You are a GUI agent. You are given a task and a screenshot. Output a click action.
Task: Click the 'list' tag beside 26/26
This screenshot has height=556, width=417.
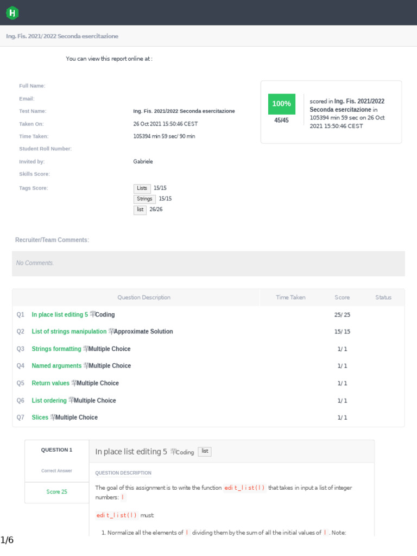point(140,210)
